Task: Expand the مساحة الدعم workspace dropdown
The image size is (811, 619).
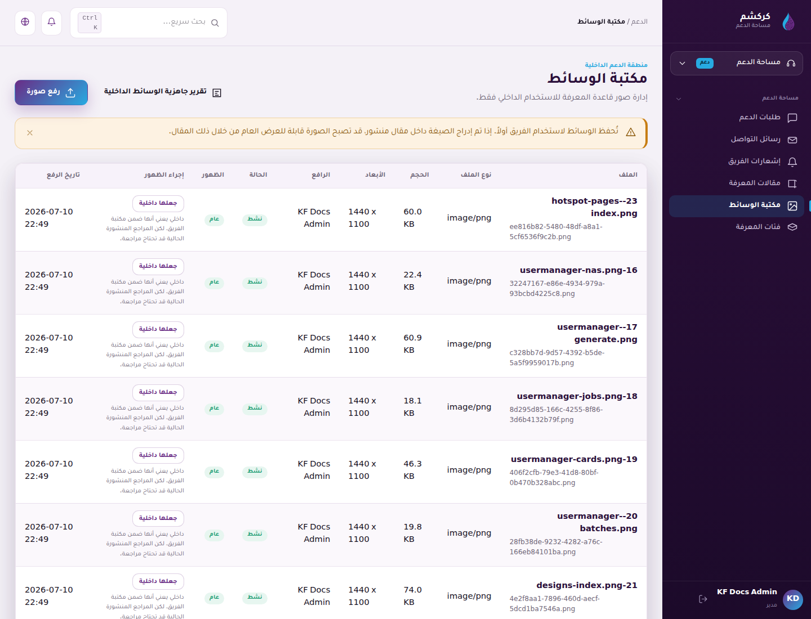Action: click(737, 63)
